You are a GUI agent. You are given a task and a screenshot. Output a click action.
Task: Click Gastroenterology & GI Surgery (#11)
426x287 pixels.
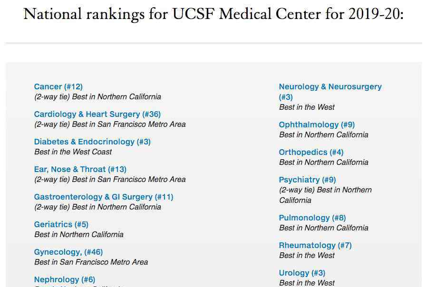(104, 197)
